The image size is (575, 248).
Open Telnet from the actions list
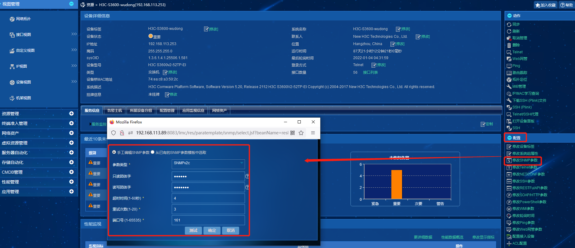click(517, 52)
